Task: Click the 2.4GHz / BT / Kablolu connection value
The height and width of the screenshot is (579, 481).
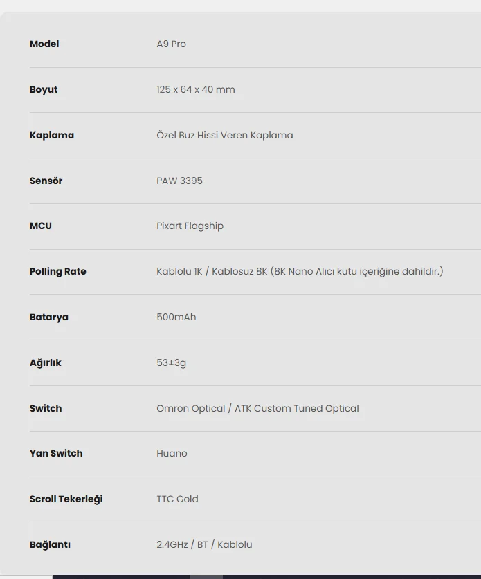Action: click(x=204, y=545)
